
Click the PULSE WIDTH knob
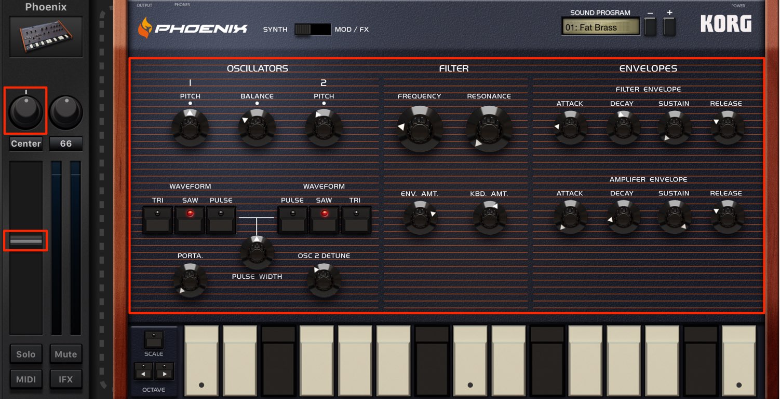tap(257, 252)
